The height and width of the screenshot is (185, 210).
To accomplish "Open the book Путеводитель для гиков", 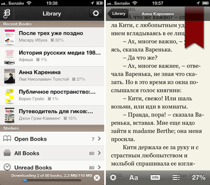I will click(x=52, y=115).
